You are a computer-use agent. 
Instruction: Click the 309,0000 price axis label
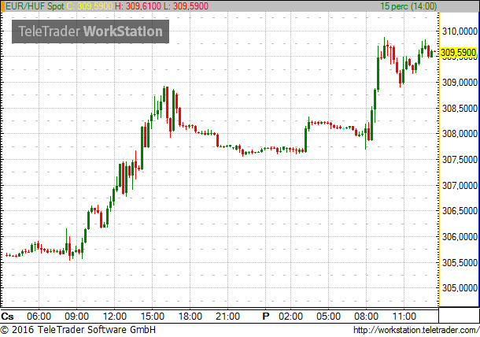coord(460,83)
